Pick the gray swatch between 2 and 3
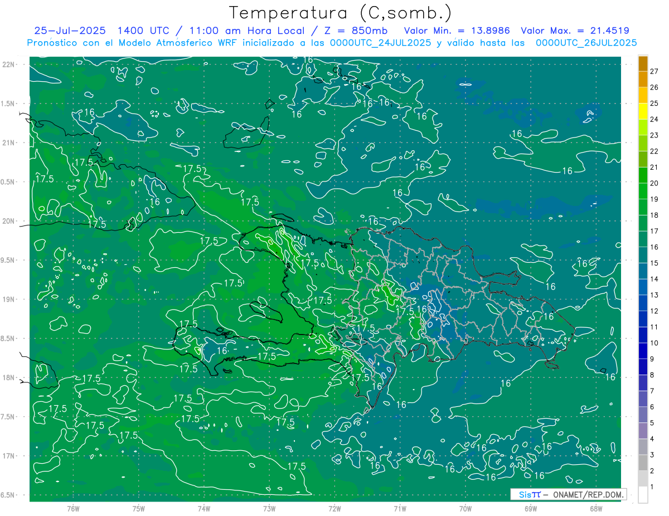Screen dimensions: 669x516 643,463
